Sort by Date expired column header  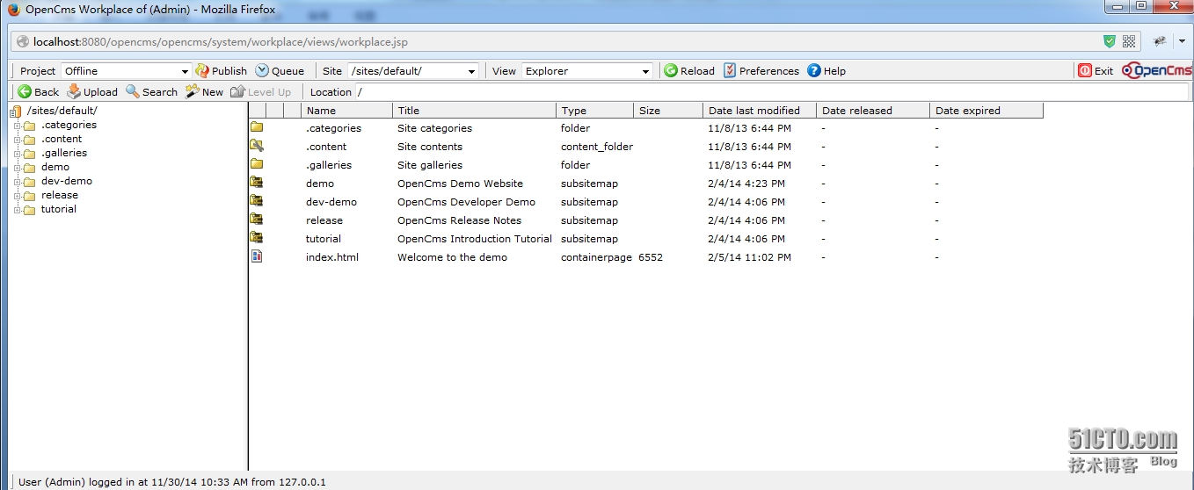[987, 111]
